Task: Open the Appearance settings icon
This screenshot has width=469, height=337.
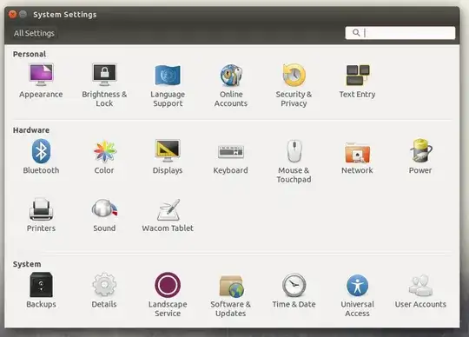Action: [41, 75]
